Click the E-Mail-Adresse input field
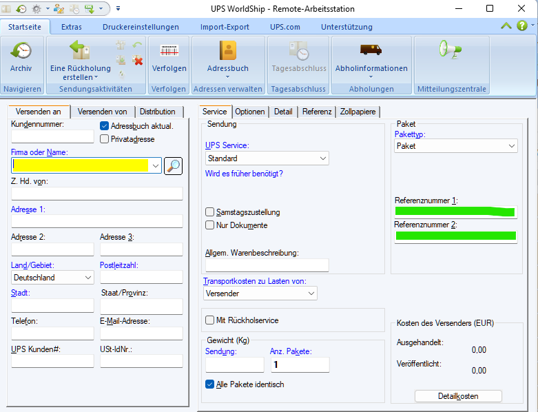This screenshot has width=538, height=412. 141,333
